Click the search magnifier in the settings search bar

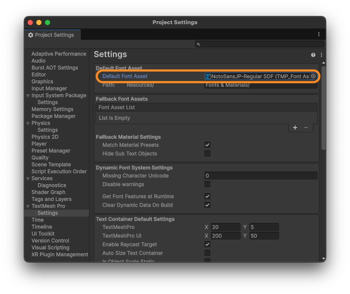coord(198,44)
